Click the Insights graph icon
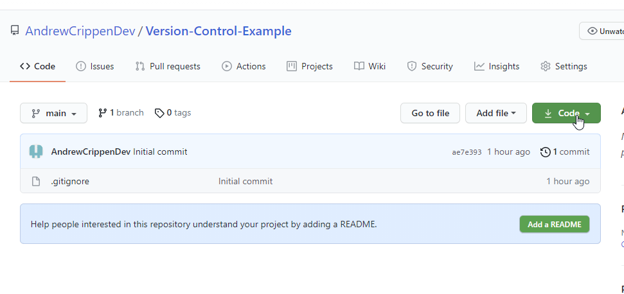Viewport: 624px width, 294px height. [479, 66]
